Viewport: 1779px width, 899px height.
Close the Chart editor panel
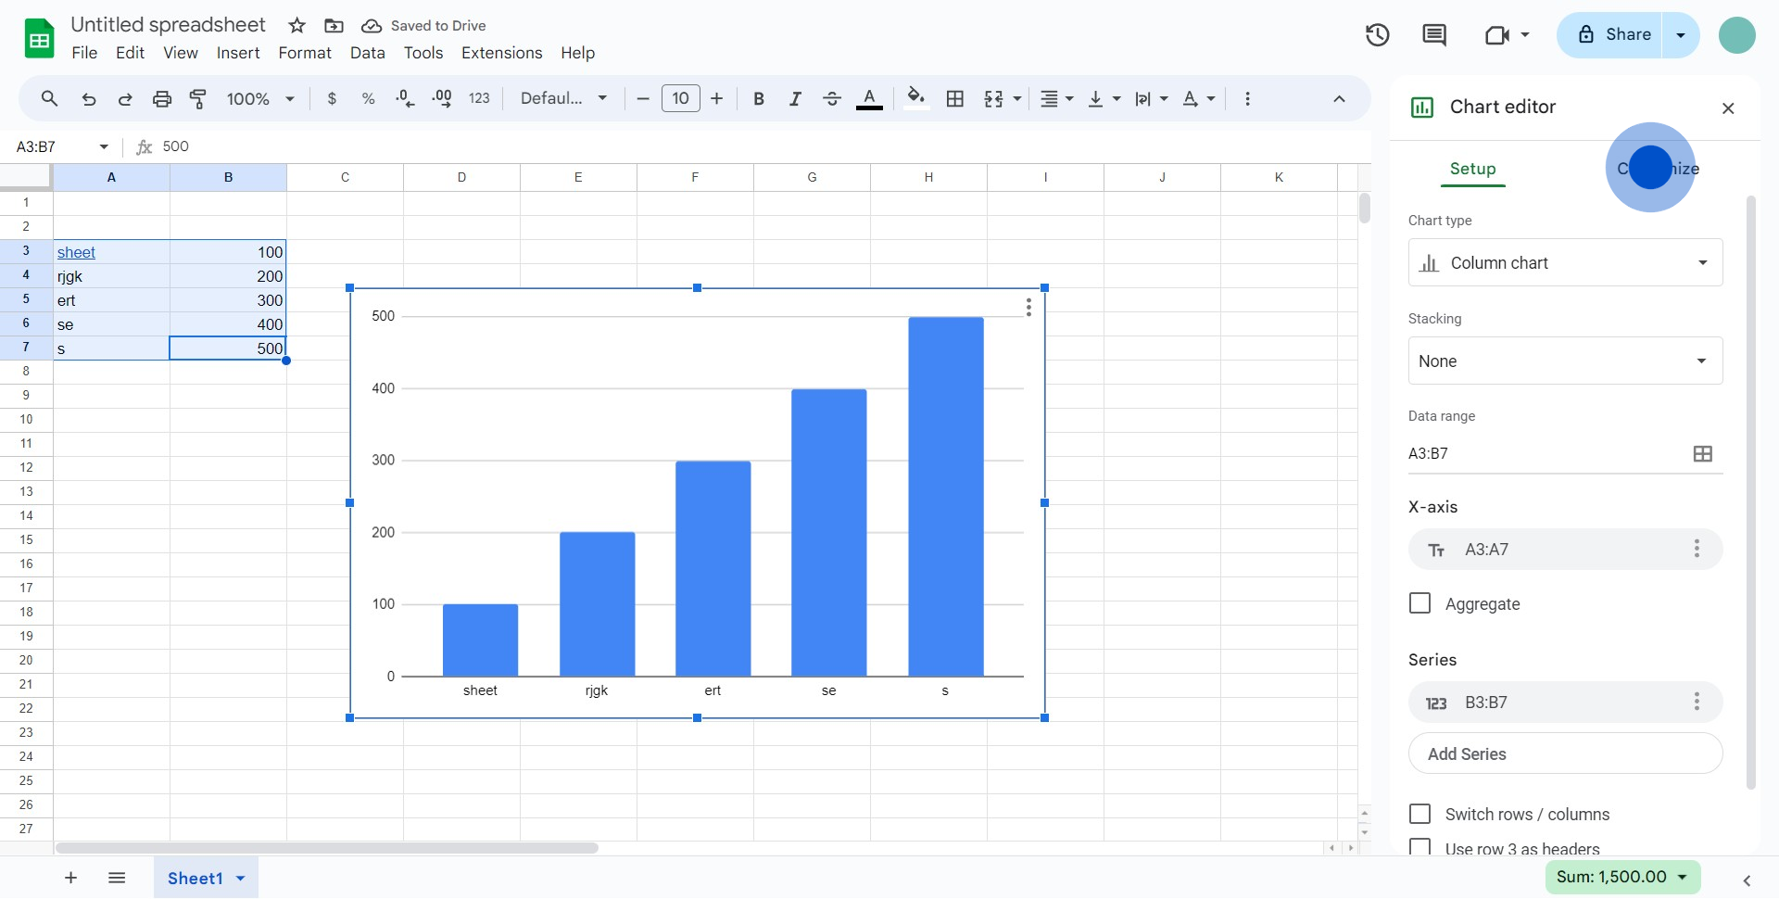pos(1728,108)
